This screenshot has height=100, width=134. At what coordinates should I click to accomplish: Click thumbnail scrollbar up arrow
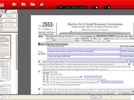17,34
